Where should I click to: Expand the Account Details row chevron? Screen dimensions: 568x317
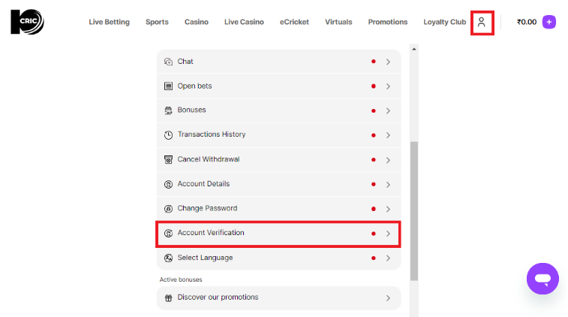pyautogui.click(x=388, y=184)
